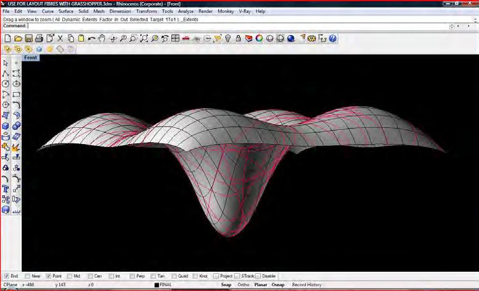Click the Print icon in toolbar
Viewport: 479px width, 291px height.
click(x=39, y=38)
